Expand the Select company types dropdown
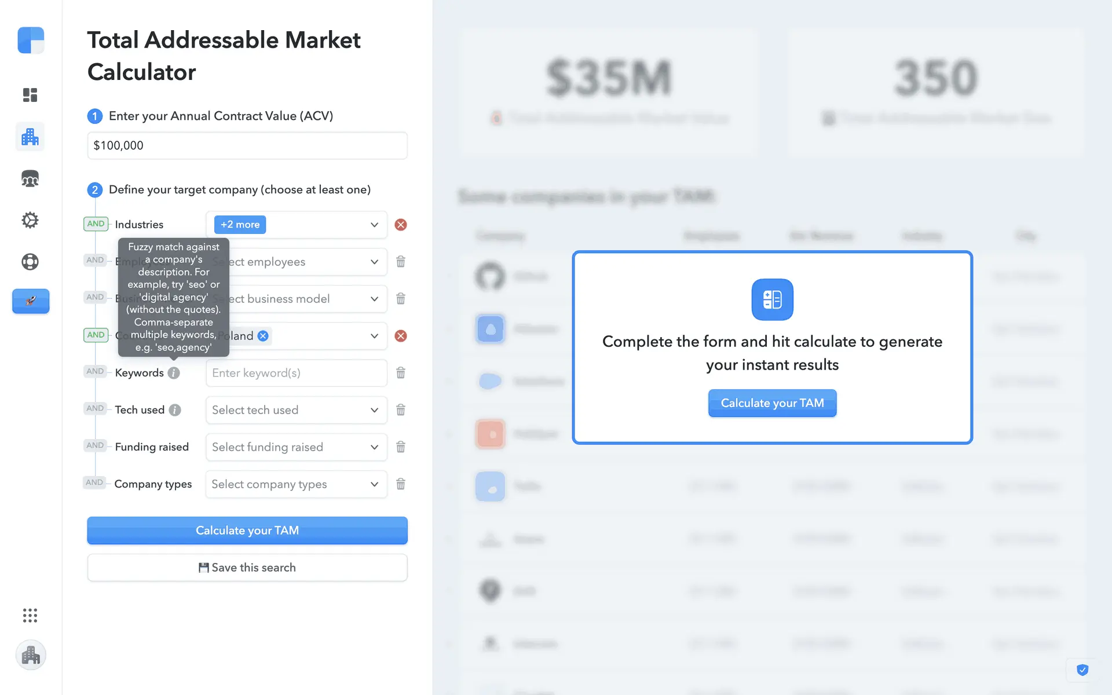Screen dimensions: 1112x695 pos(296,484)
